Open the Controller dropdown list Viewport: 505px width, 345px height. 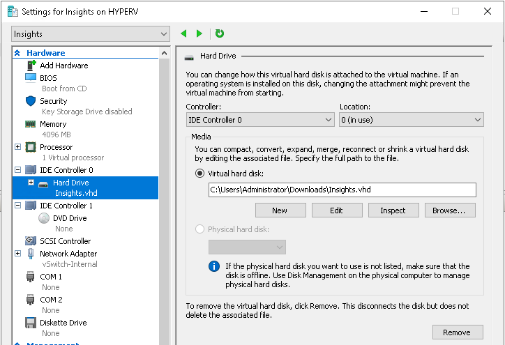259,120
